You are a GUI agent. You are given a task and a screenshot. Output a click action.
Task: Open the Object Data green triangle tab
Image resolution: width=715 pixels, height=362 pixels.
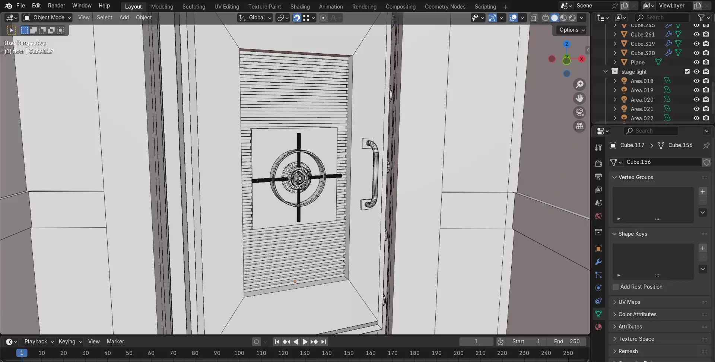pos(598,314)
